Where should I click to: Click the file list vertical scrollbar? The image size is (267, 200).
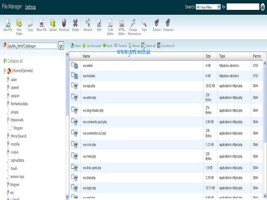pyautogui.click(x=265, y=105)
